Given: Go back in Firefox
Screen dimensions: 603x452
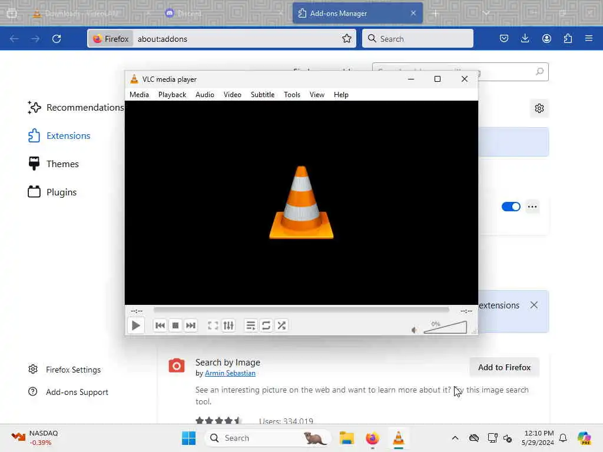Looking at the screenshot, I should point(14,39).
